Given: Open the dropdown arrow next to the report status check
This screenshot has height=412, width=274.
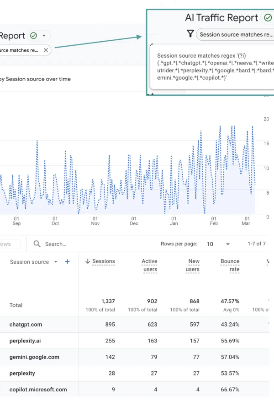Looking at the screenshot, I should pyautogui.click(x=44, y=36).
